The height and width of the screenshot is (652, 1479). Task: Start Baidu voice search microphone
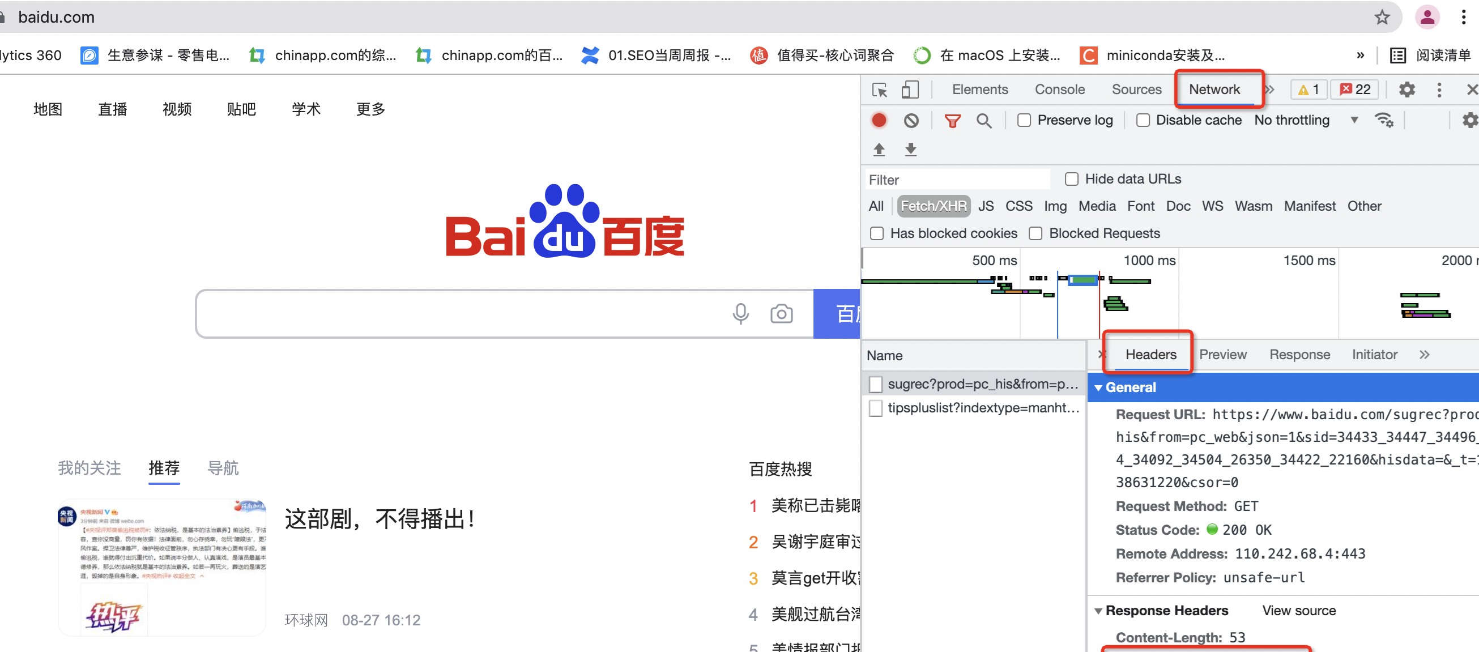pos(741,313)
